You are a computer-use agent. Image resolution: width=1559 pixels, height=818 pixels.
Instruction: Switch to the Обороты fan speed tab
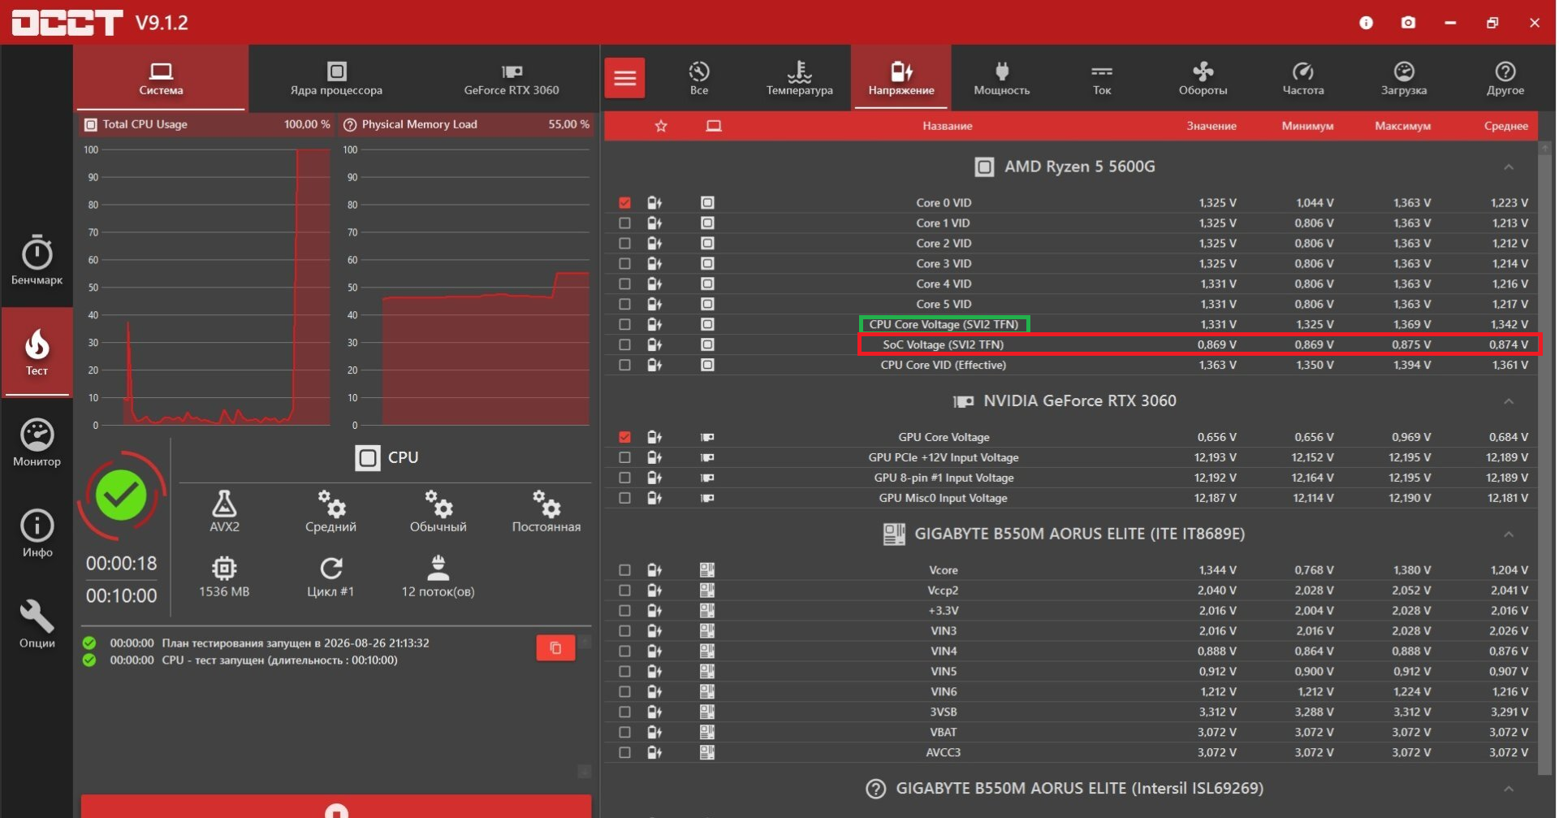click(x=1203, y=78)
